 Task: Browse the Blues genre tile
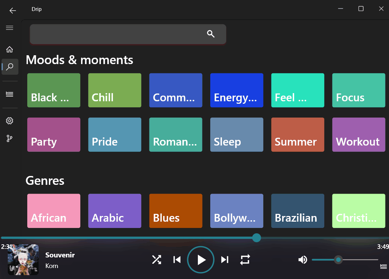[176, 211]
